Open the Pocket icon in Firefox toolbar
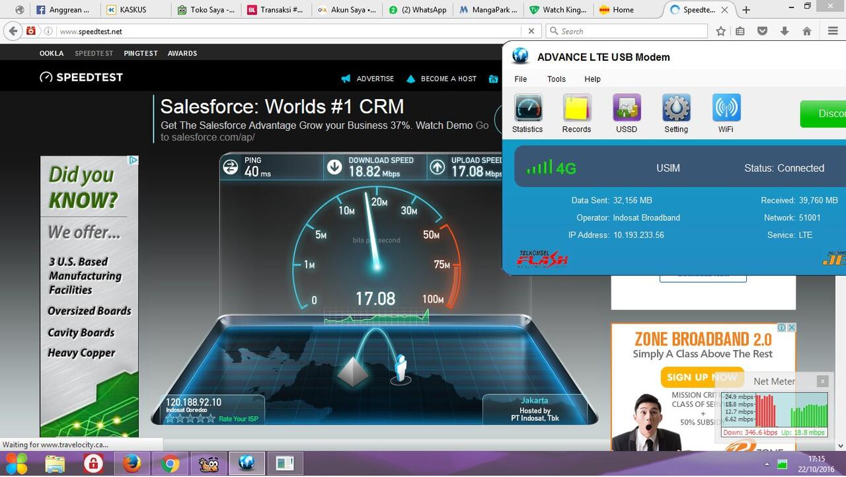Viewport: 846px width, 477px height. (x=762, y=31)
